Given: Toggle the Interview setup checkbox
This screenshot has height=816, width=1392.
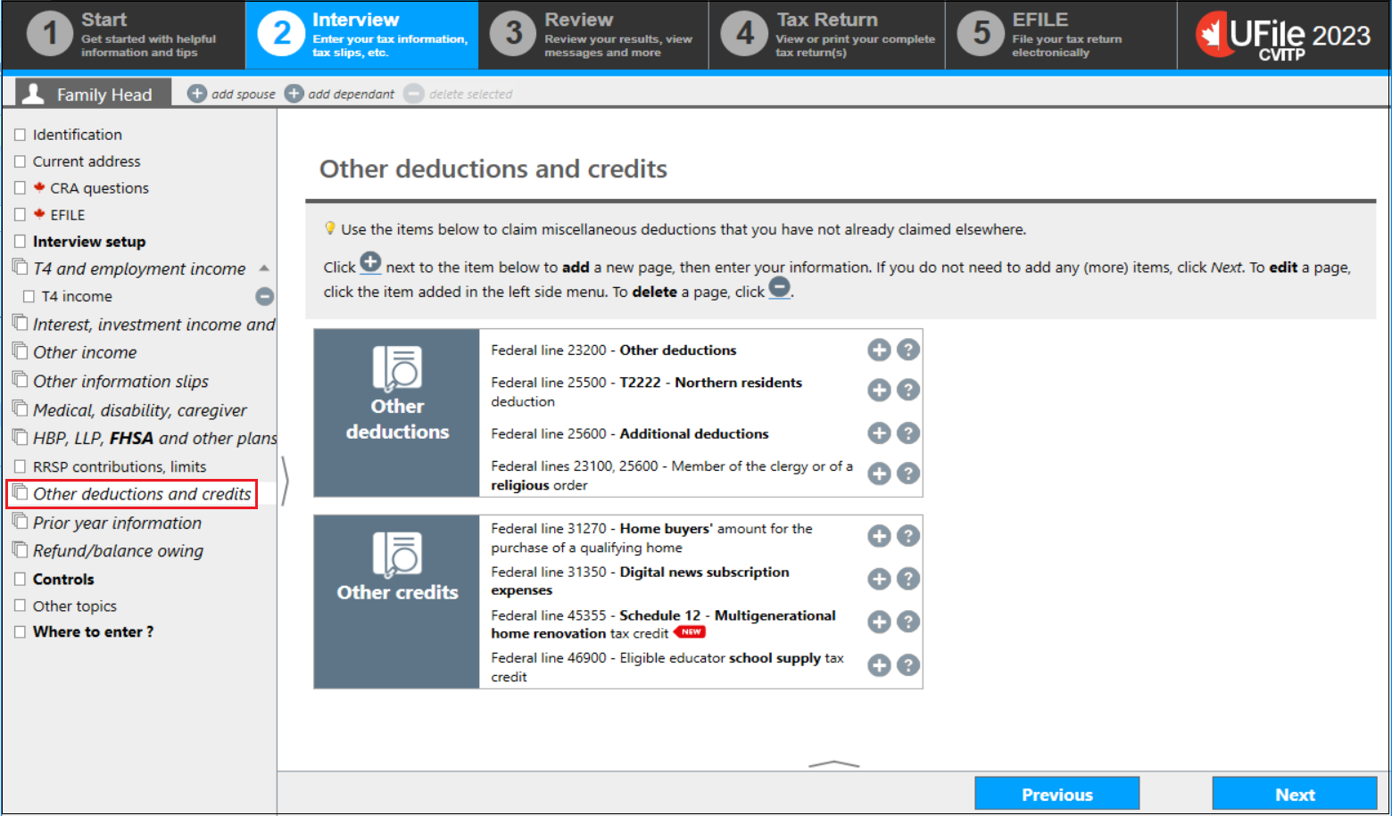Looking at the screenshot, I should (x=21, y=242).
